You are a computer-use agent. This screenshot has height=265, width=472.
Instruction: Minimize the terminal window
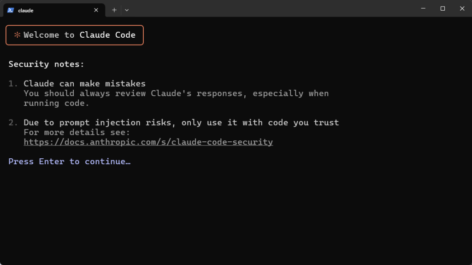423,8
